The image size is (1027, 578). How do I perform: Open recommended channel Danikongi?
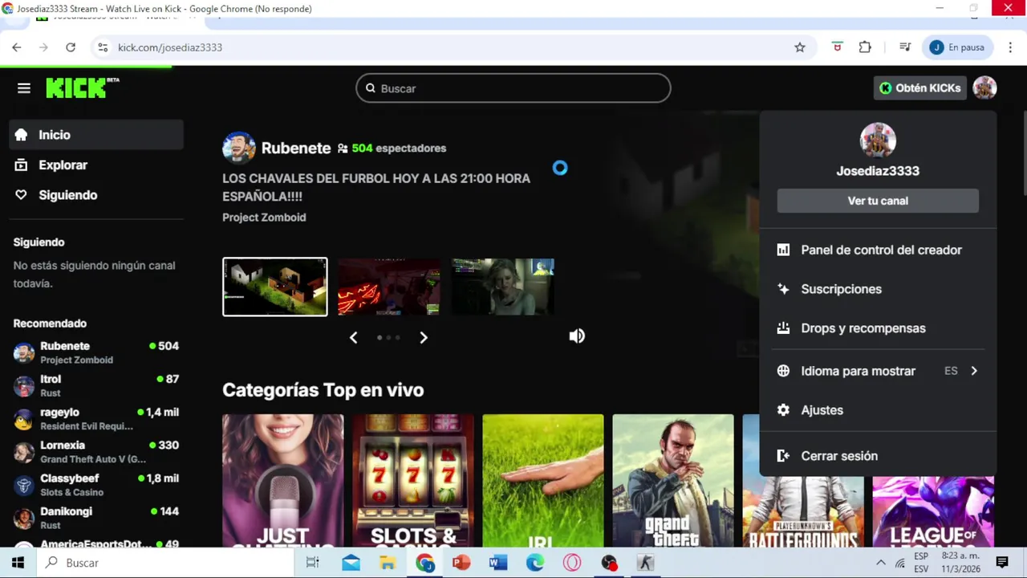(96, 518)
